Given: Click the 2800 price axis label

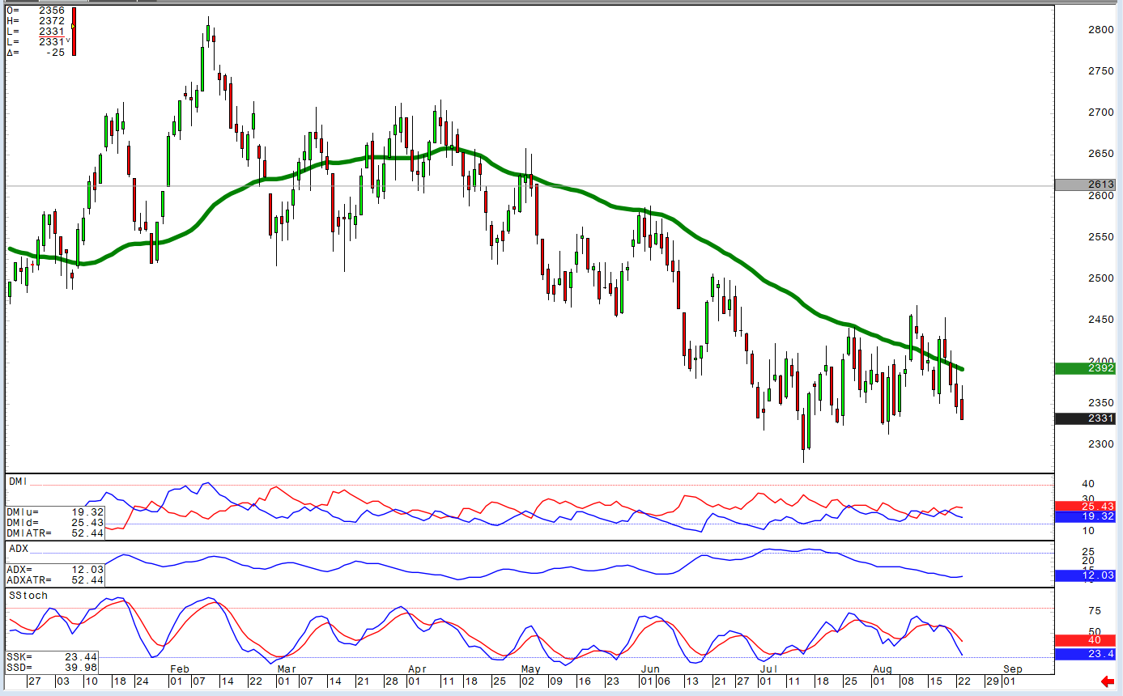Looking at the screenshot, I should [1101, 30].
